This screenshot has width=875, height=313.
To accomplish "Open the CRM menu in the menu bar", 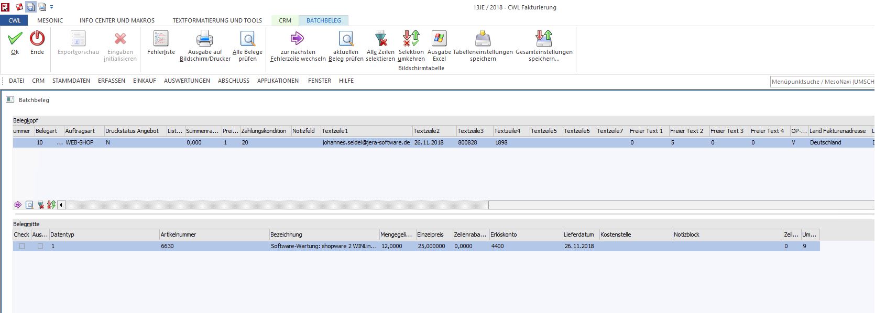I will [x=38, y=81].
